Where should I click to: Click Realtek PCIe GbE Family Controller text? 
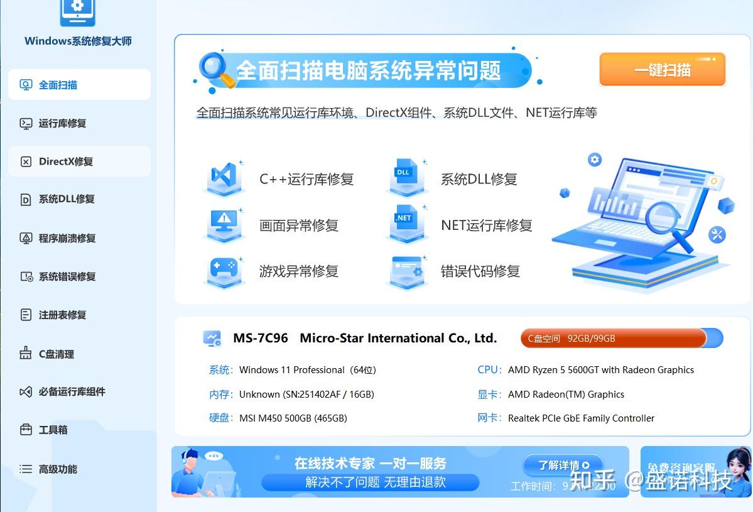[581, 418]
